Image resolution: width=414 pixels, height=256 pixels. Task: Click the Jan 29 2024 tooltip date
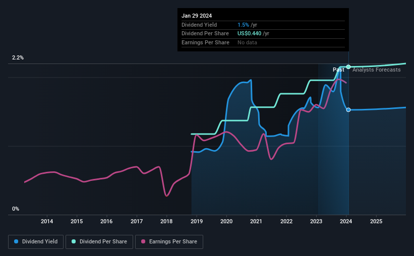tap(197, 16)
